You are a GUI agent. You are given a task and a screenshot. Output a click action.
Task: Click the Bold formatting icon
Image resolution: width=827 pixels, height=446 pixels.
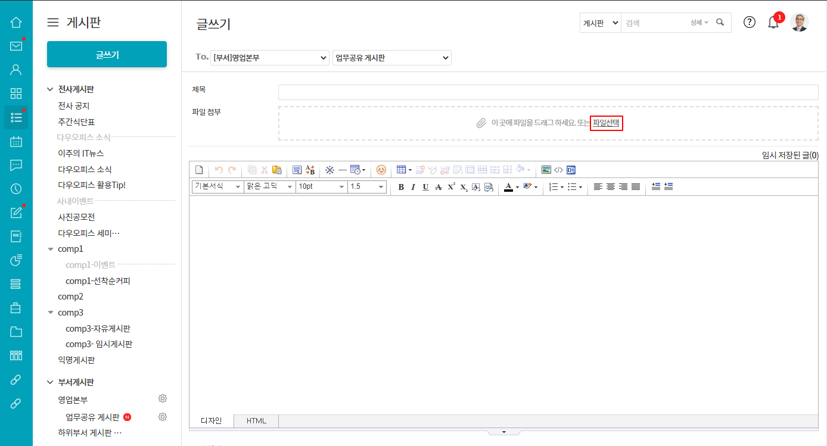[x=401, y=187]
